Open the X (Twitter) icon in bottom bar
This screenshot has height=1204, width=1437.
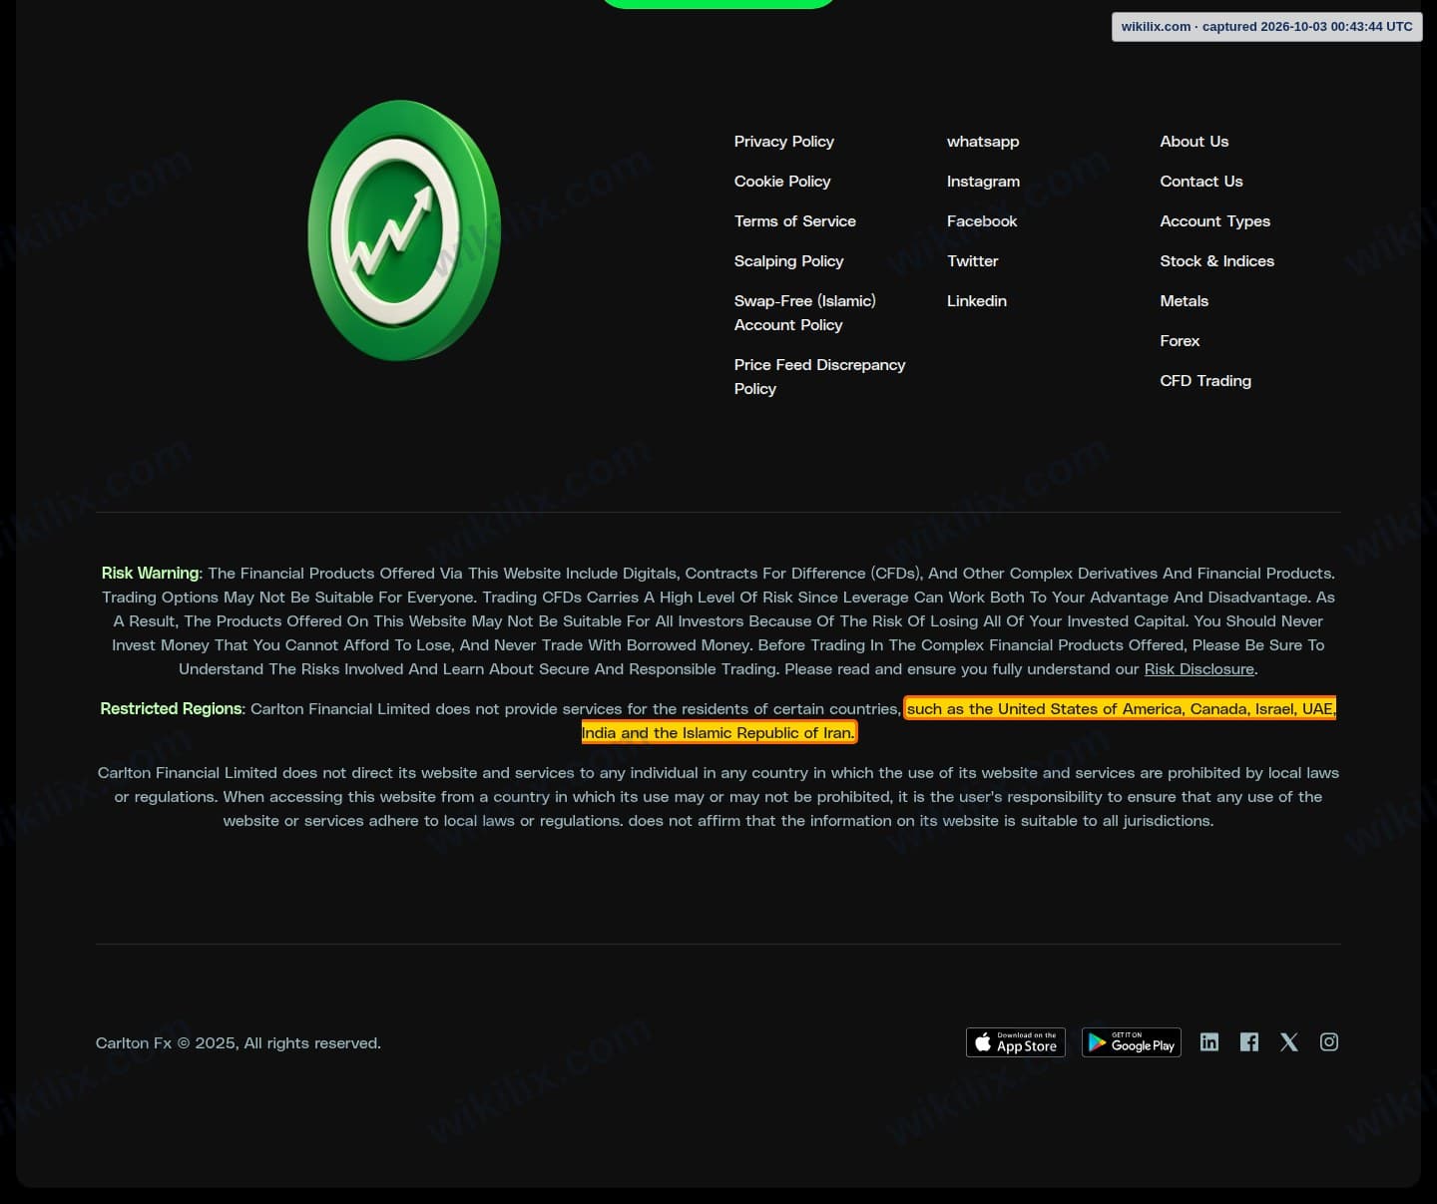coord(1289,1042)
